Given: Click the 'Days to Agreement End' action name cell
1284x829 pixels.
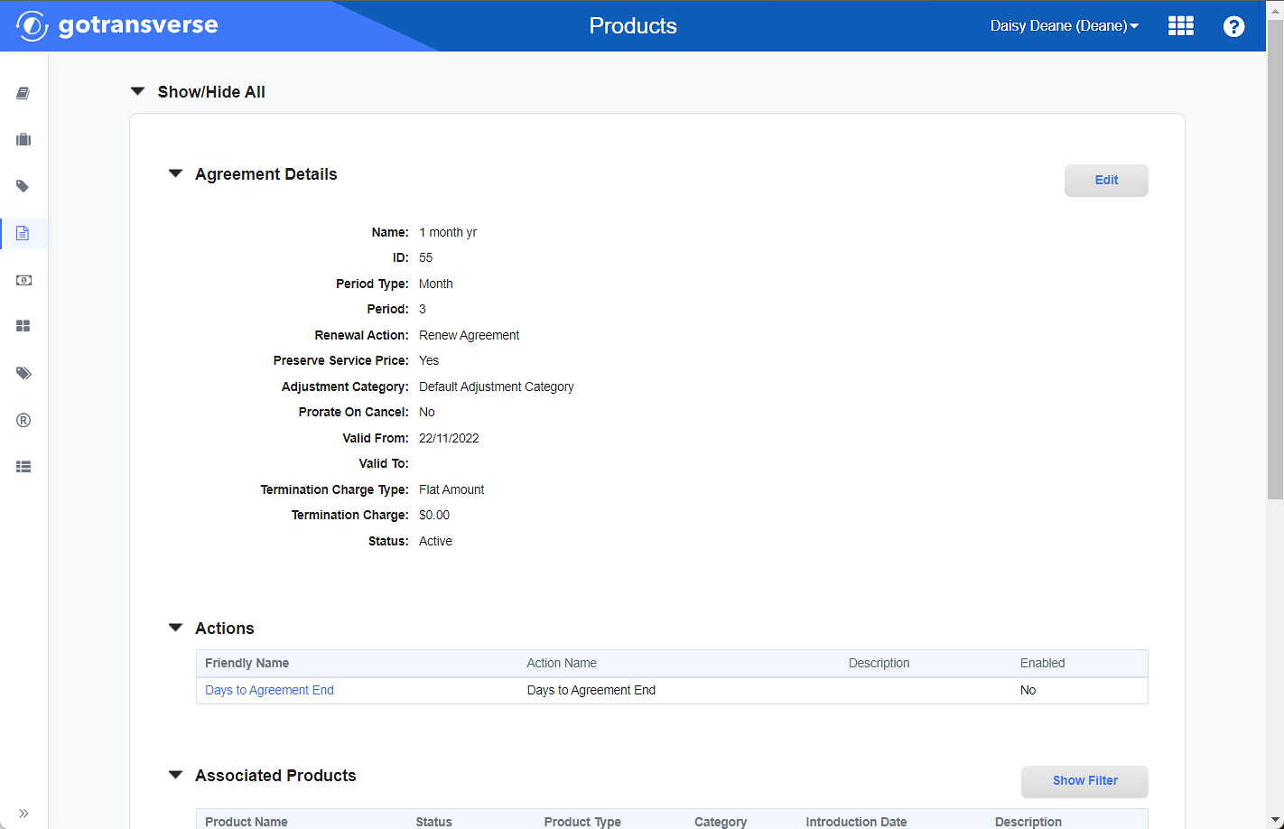Looking at the screenshot, I should point(591,690).
